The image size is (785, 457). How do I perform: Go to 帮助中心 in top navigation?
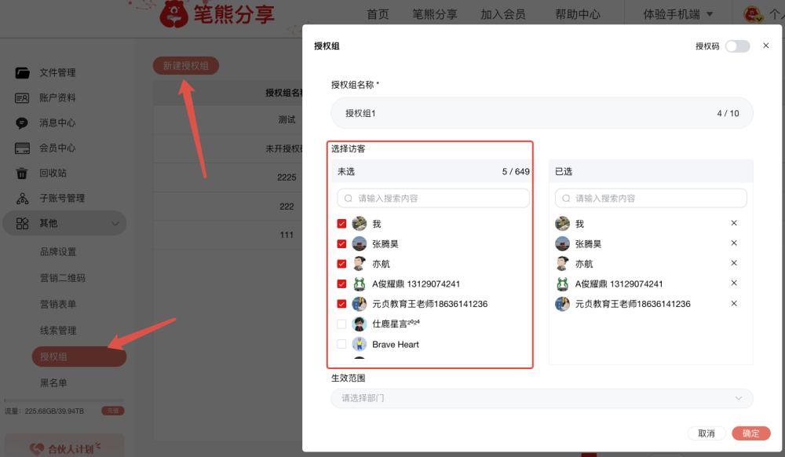pos(578,14)
